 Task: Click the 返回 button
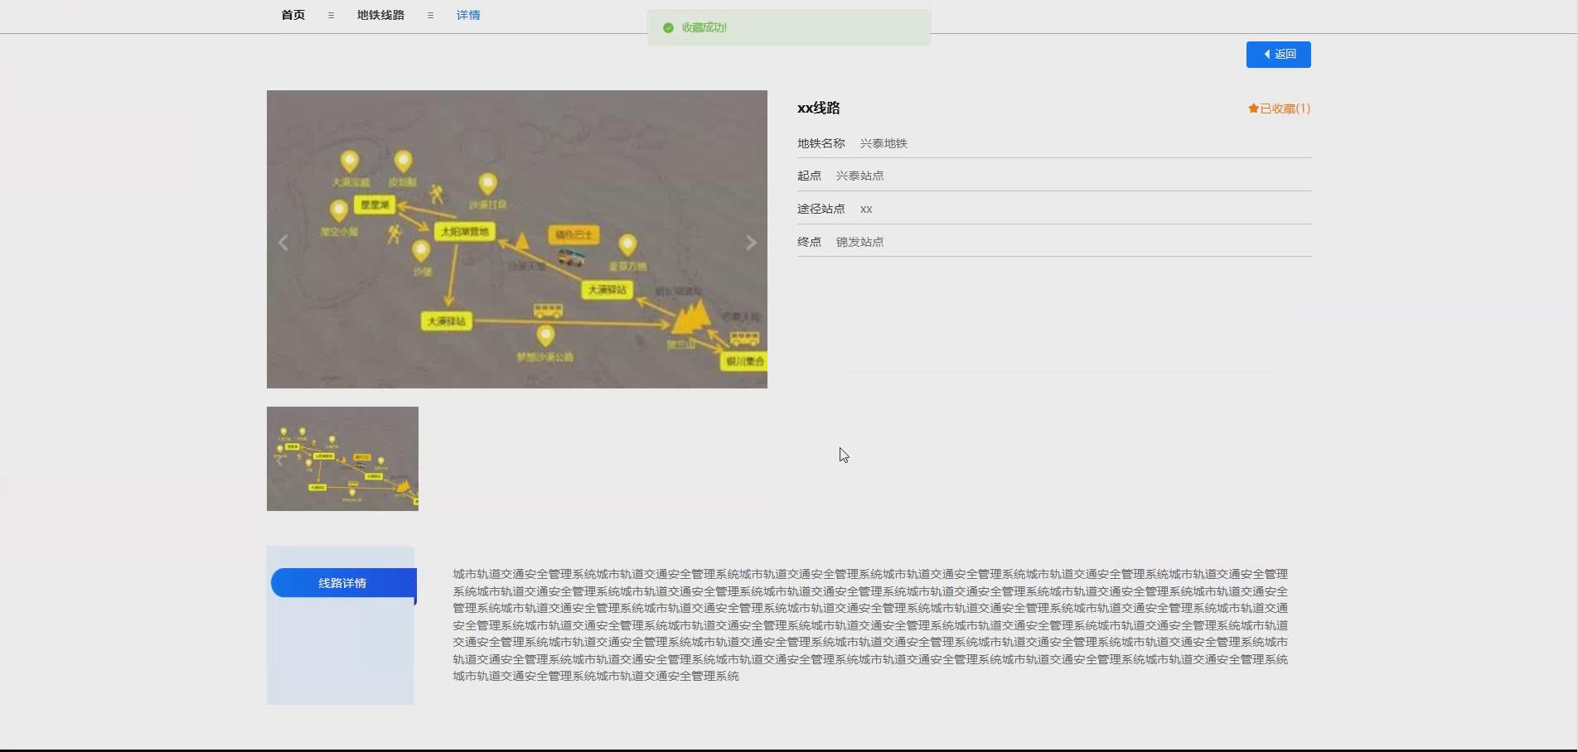1279,54
